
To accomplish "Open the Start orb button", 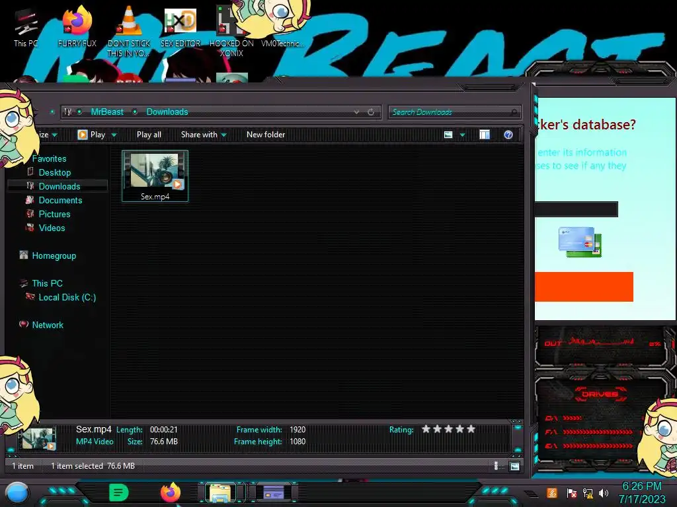I will 17,492.
